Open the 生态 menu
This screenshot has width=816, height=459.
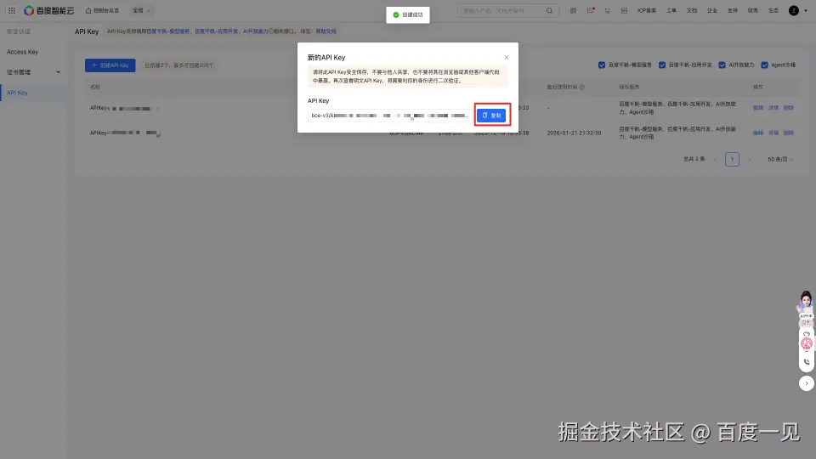(x=773, y=10)
